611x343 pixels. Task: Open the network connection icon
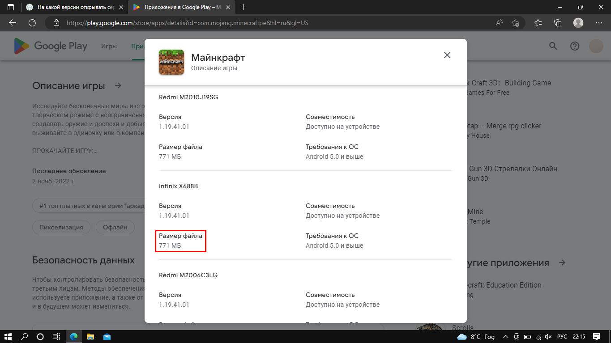tap(539, 336)
